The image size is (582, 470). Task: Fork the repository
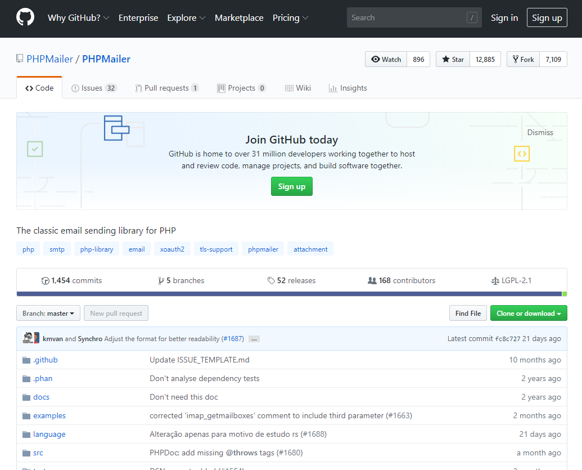(x=524, y=59)
